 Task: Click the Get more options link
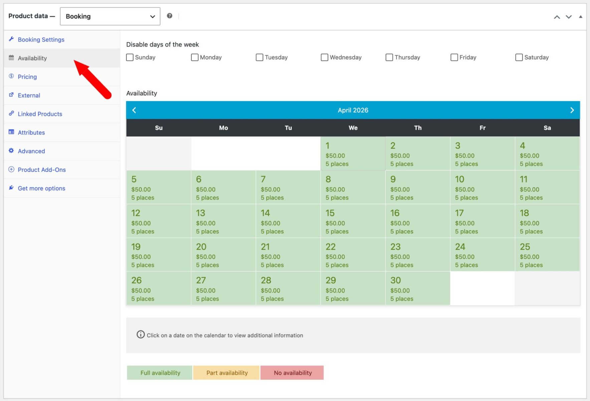coord(41,188)
